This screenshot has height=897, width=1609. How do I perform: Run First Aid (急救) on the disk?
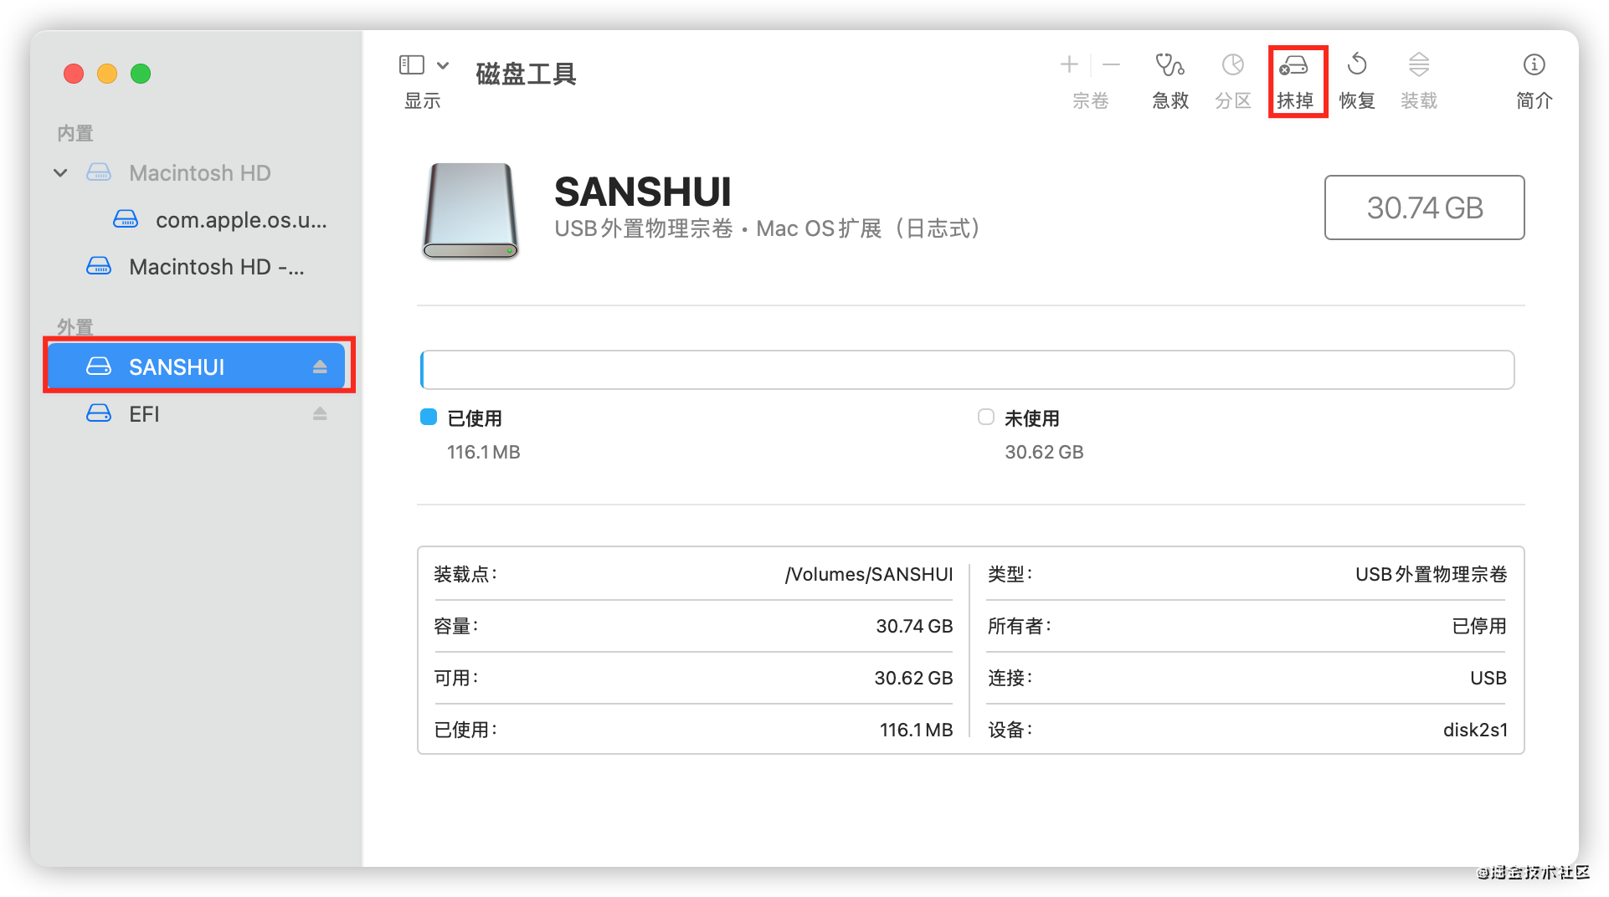click(x=1169, y=80)
